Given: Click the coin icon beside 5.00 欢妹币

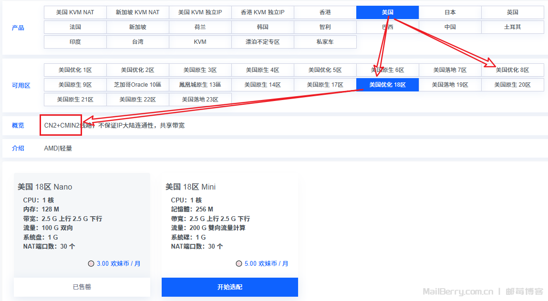Looking at the screenshot, I should click(x=239, y=264).
